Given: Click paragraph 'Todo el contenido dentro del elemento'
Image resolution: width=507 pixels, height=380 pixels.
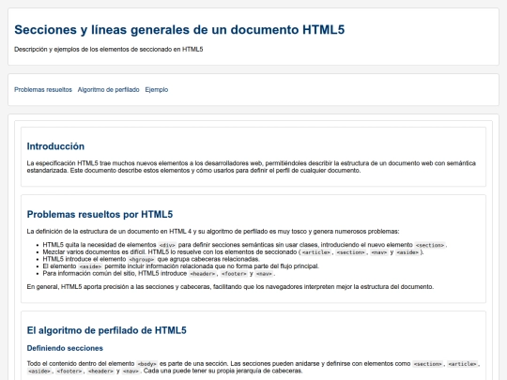Looking at the screenshot, I should [253, 367].
